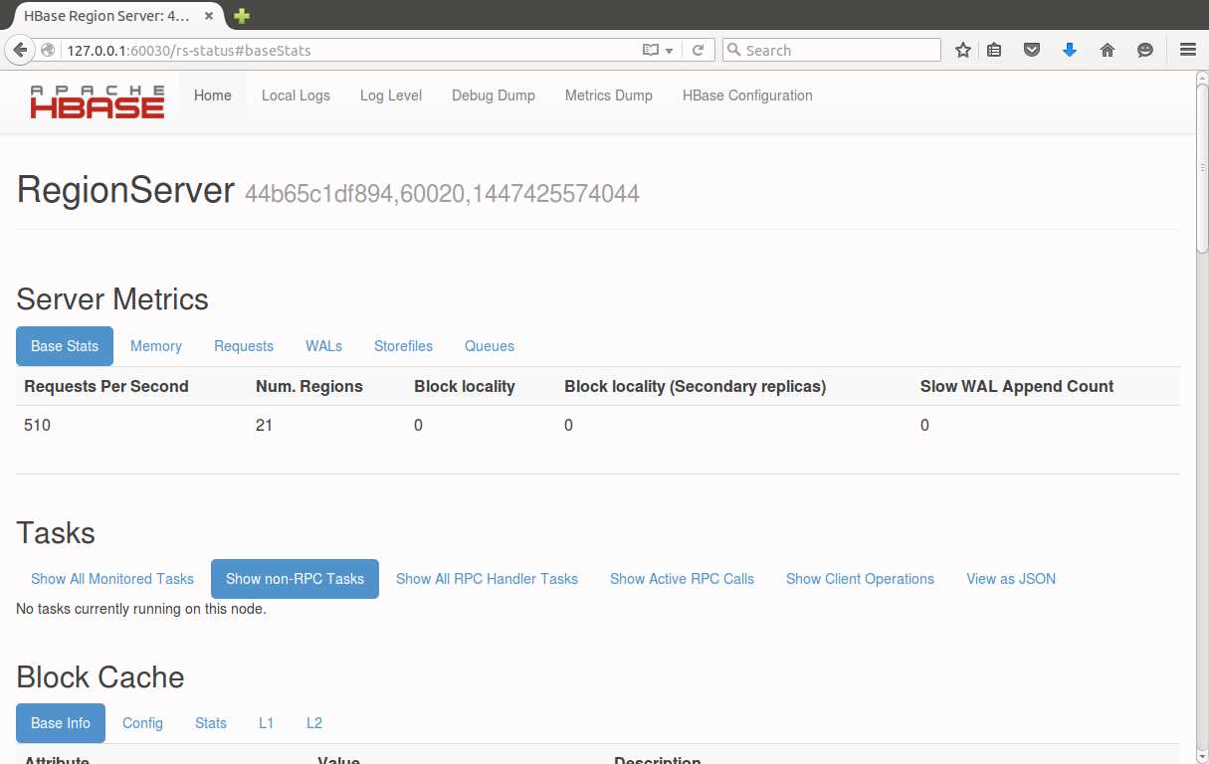The image size is (1209, 764).
Task: Enable Show Active RPC Calls view
Action: [682, 578]
